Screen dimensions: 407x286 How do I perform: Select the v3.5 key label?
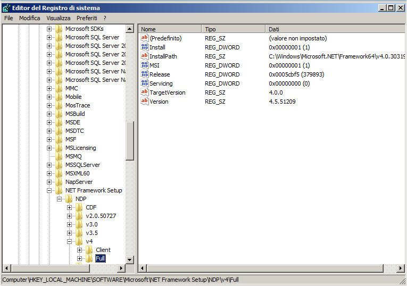pyautogui.click(x=92, y=233)
